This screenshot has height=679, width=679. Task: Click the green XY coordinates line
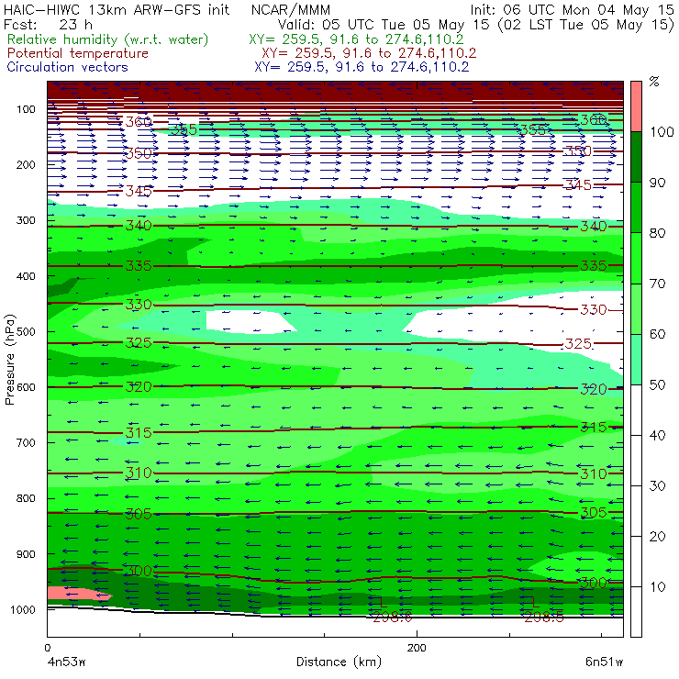coord(356,39)
